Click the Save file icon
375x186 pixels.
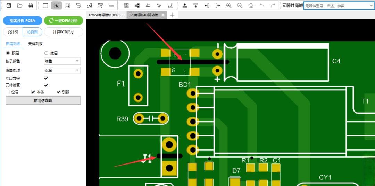click(x=9, y=6)
